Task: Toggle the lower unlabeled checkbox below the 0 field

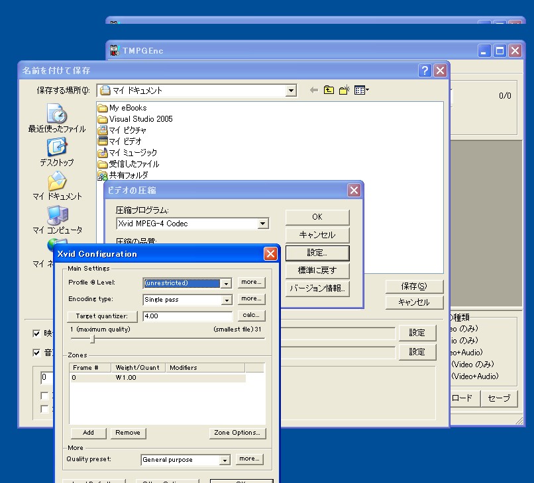Action: pyautogui.click(x=44, y=408)
